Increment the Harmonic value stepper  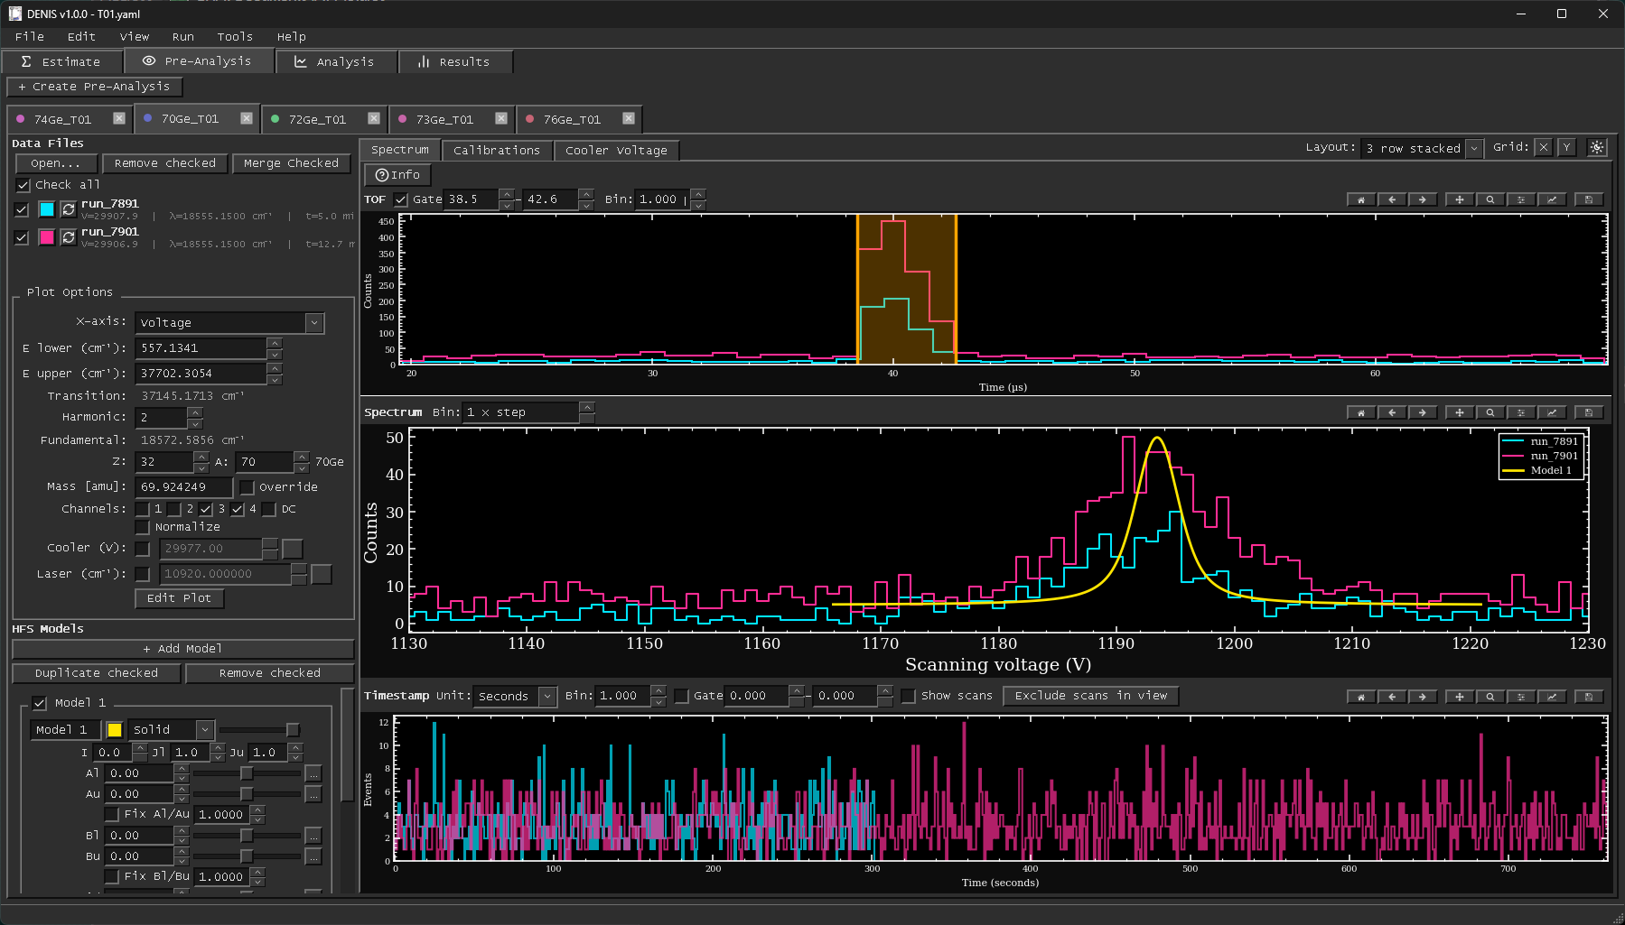click(195, 412)
